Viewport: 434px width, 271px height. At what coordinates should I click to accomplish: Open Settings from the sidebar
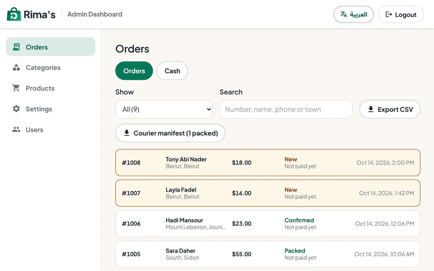(x=51, y=109)
